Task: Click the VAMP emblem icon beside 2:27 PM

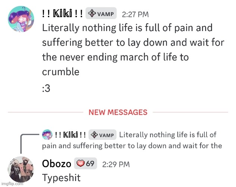Action: (x=92, y=14)
